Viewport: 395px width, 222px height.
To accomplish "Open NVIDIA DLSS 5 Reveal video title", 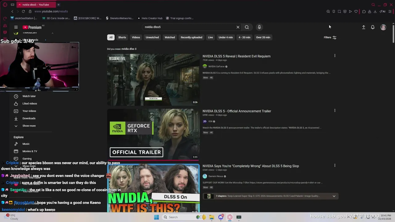I will [236, 56].
